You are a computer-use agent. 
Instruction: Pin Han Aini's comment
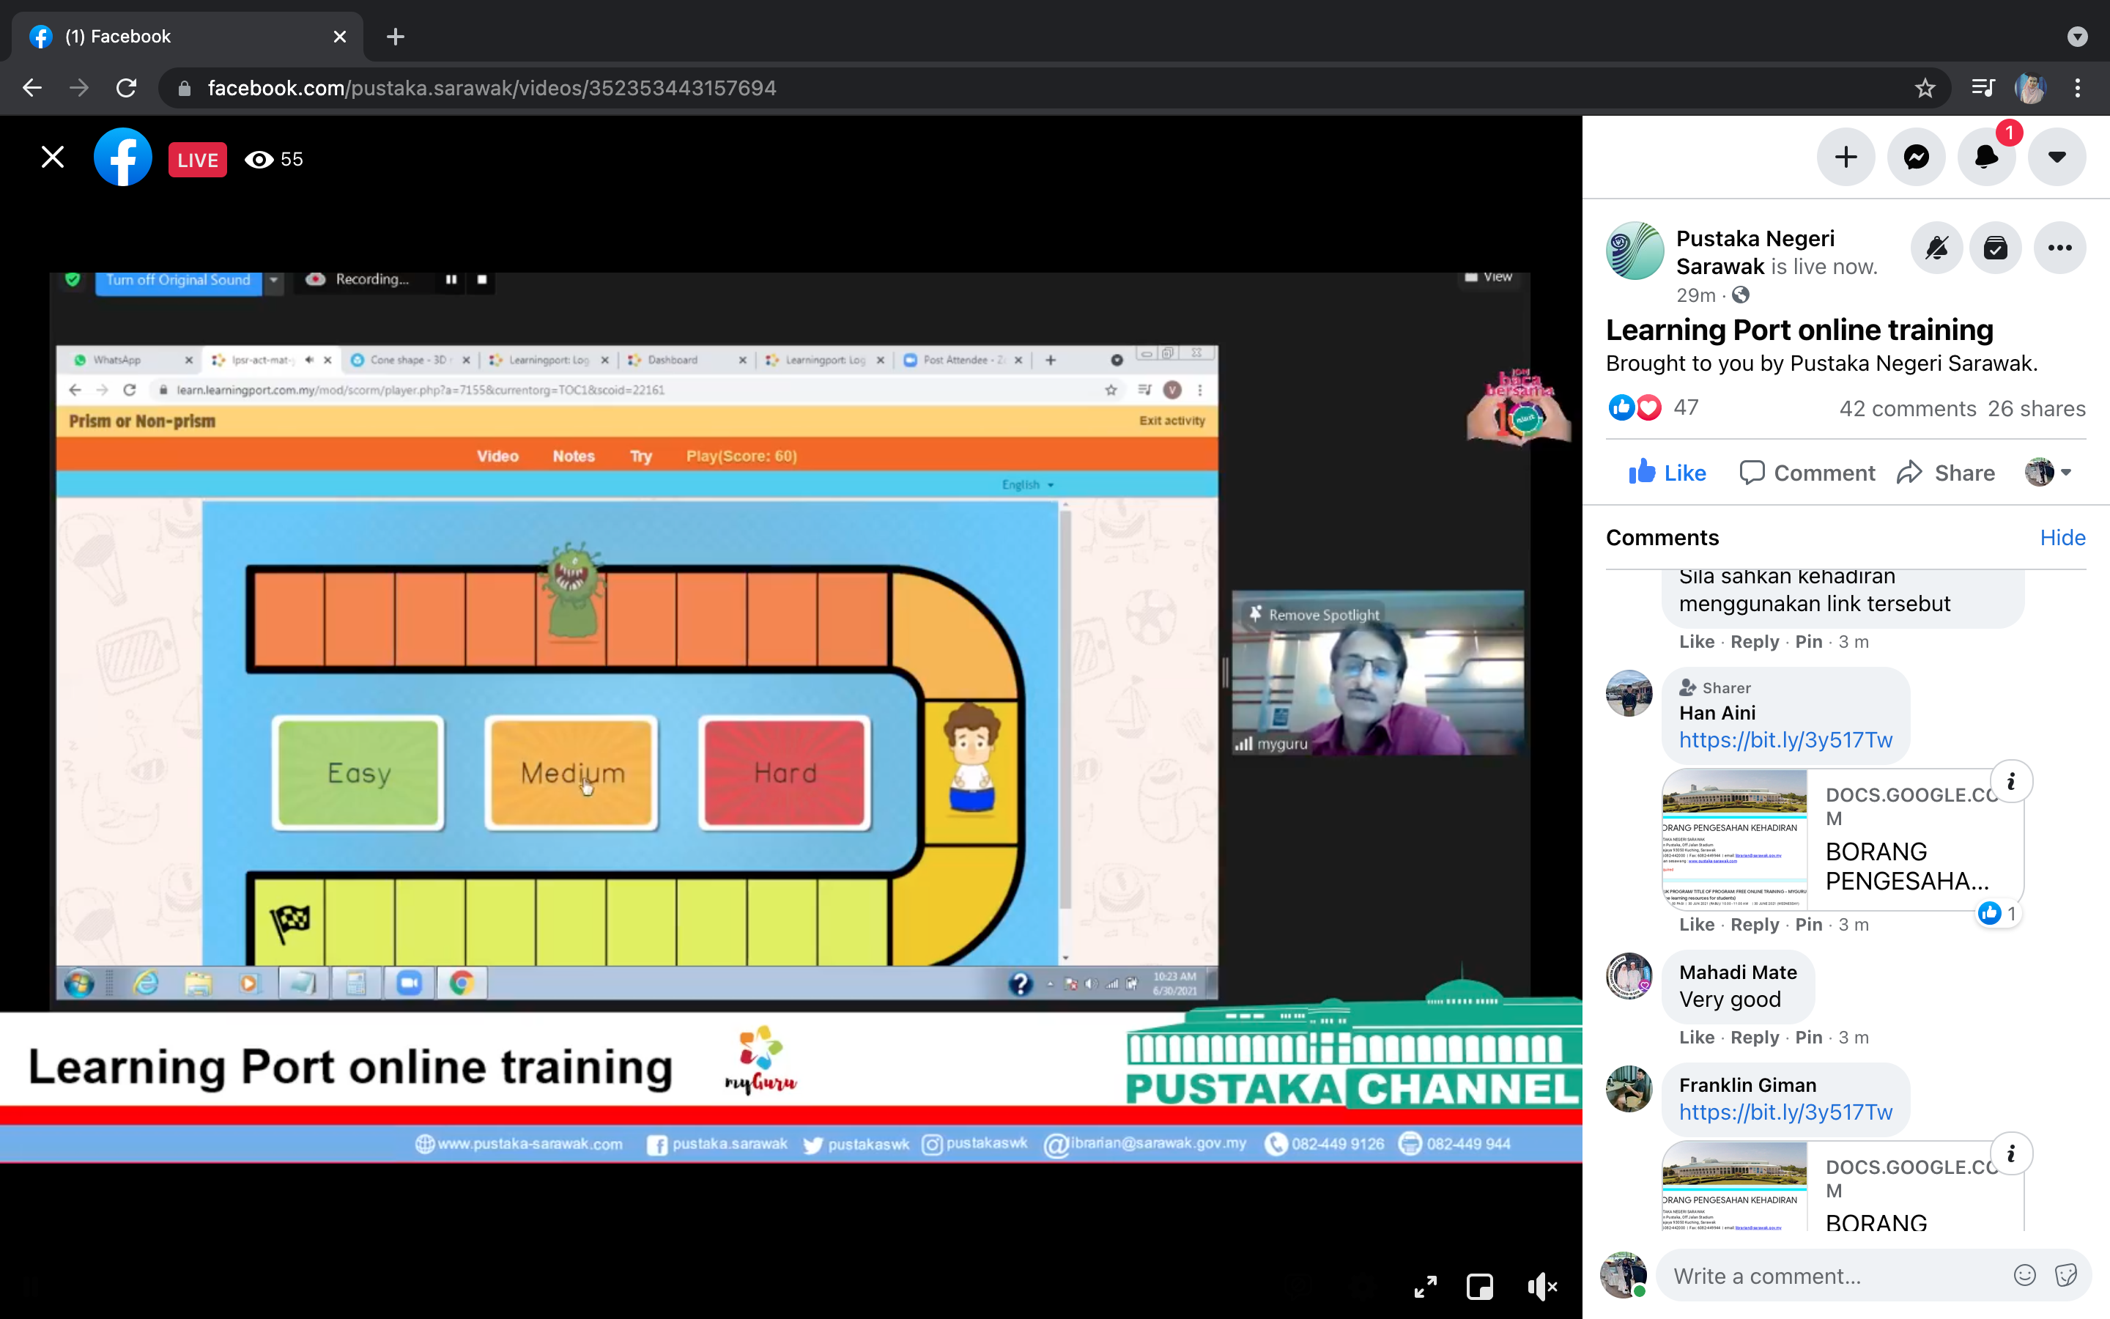coord(1808,925)
